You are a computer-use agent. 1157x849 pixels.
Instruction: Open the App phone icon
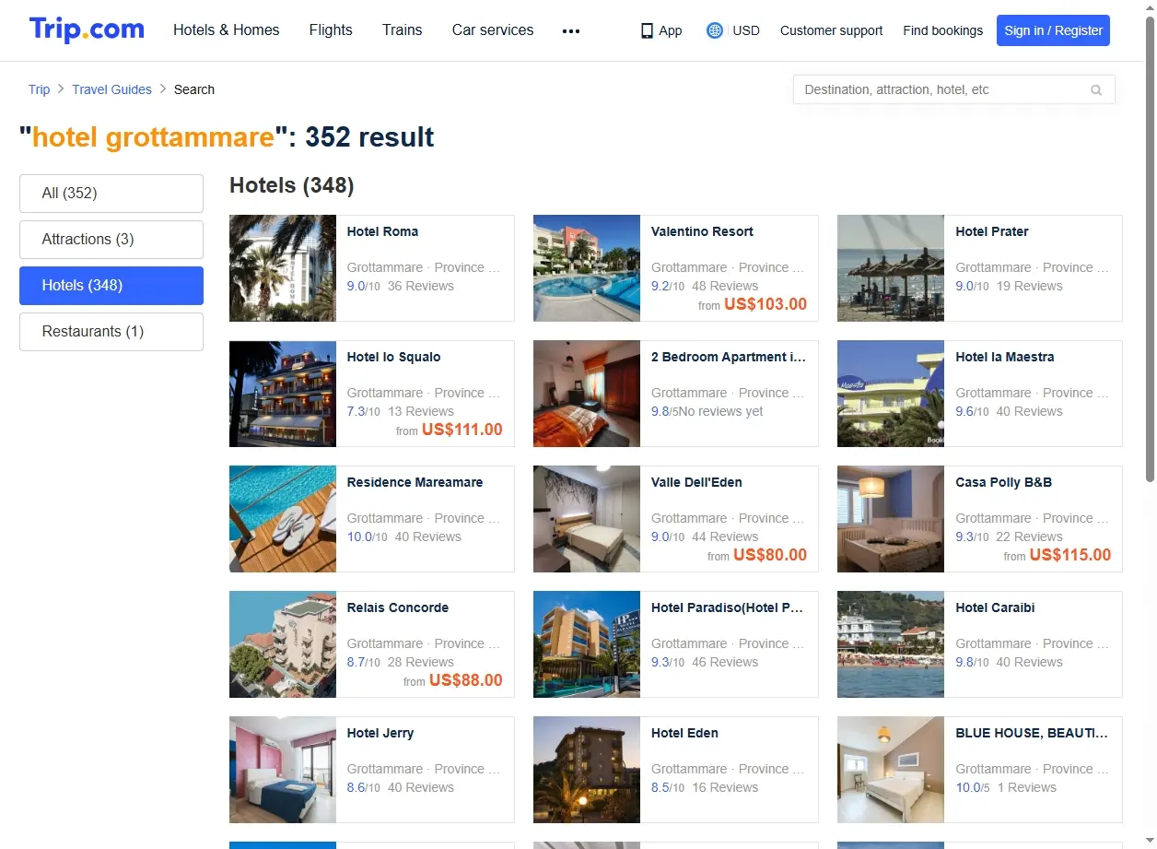click(647, 30)
